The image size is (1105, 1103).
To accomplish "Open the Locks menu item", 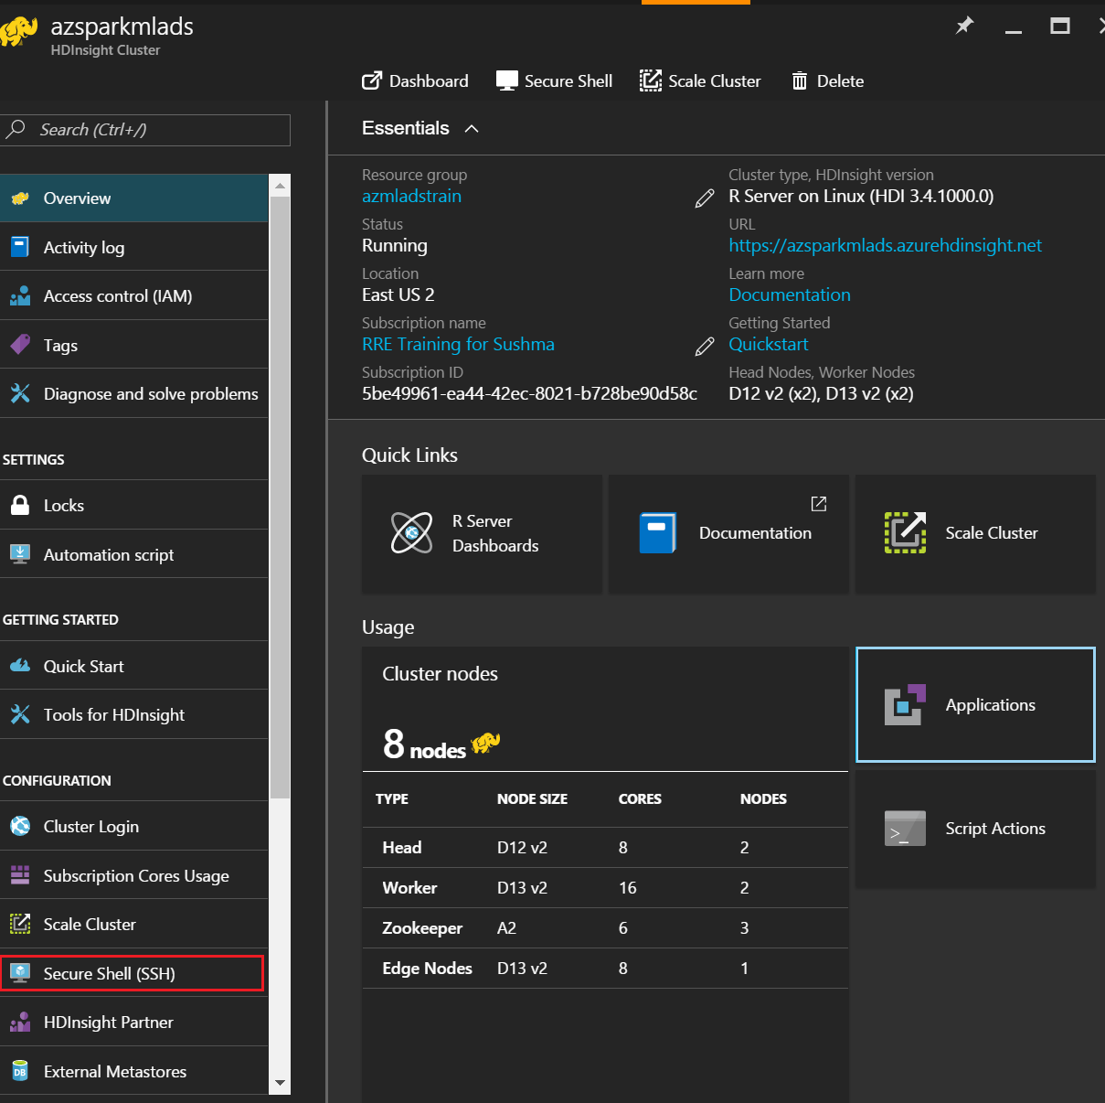I will click(134, 505).
